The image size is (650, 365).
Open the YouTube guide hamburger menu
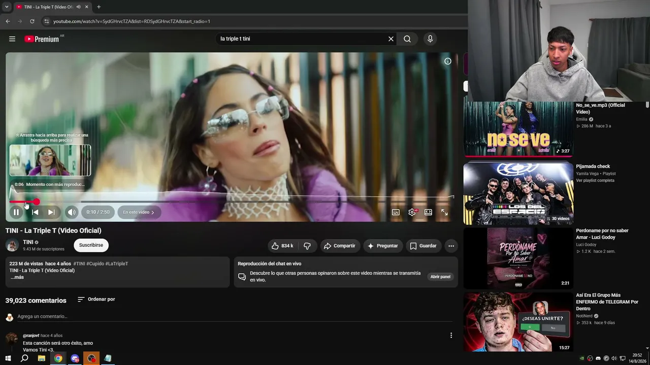pyautogui.click(x=12, y=39)
